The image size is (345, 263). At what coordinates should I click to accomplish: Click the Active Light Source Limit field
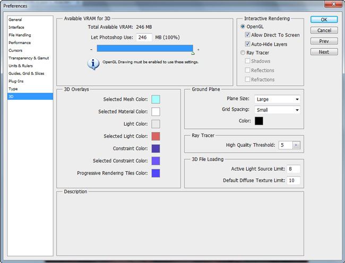pos(294,169)
